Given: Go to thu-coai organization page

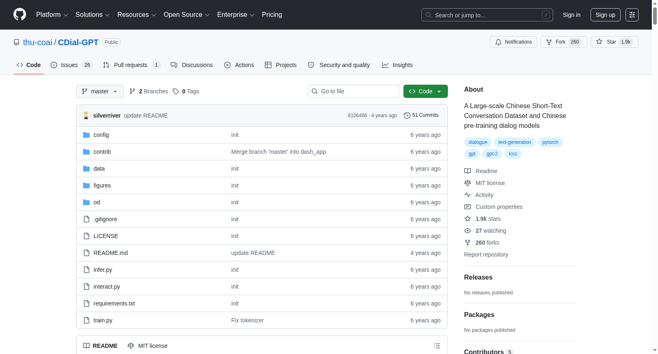Looking at the screenshot, I should [37, 42].
